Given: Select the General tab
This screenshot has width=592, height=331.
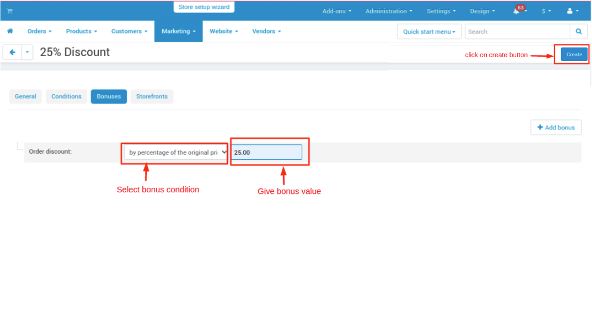Looking at the screenshot, I should (x=25, y=96).
